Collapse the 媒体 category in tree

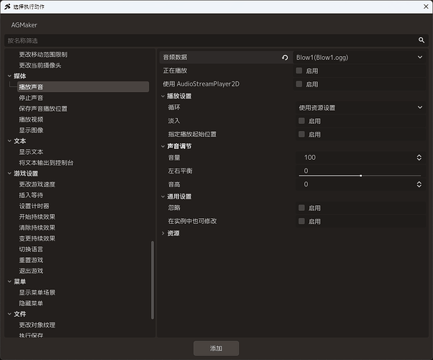(x=9, y=76)
